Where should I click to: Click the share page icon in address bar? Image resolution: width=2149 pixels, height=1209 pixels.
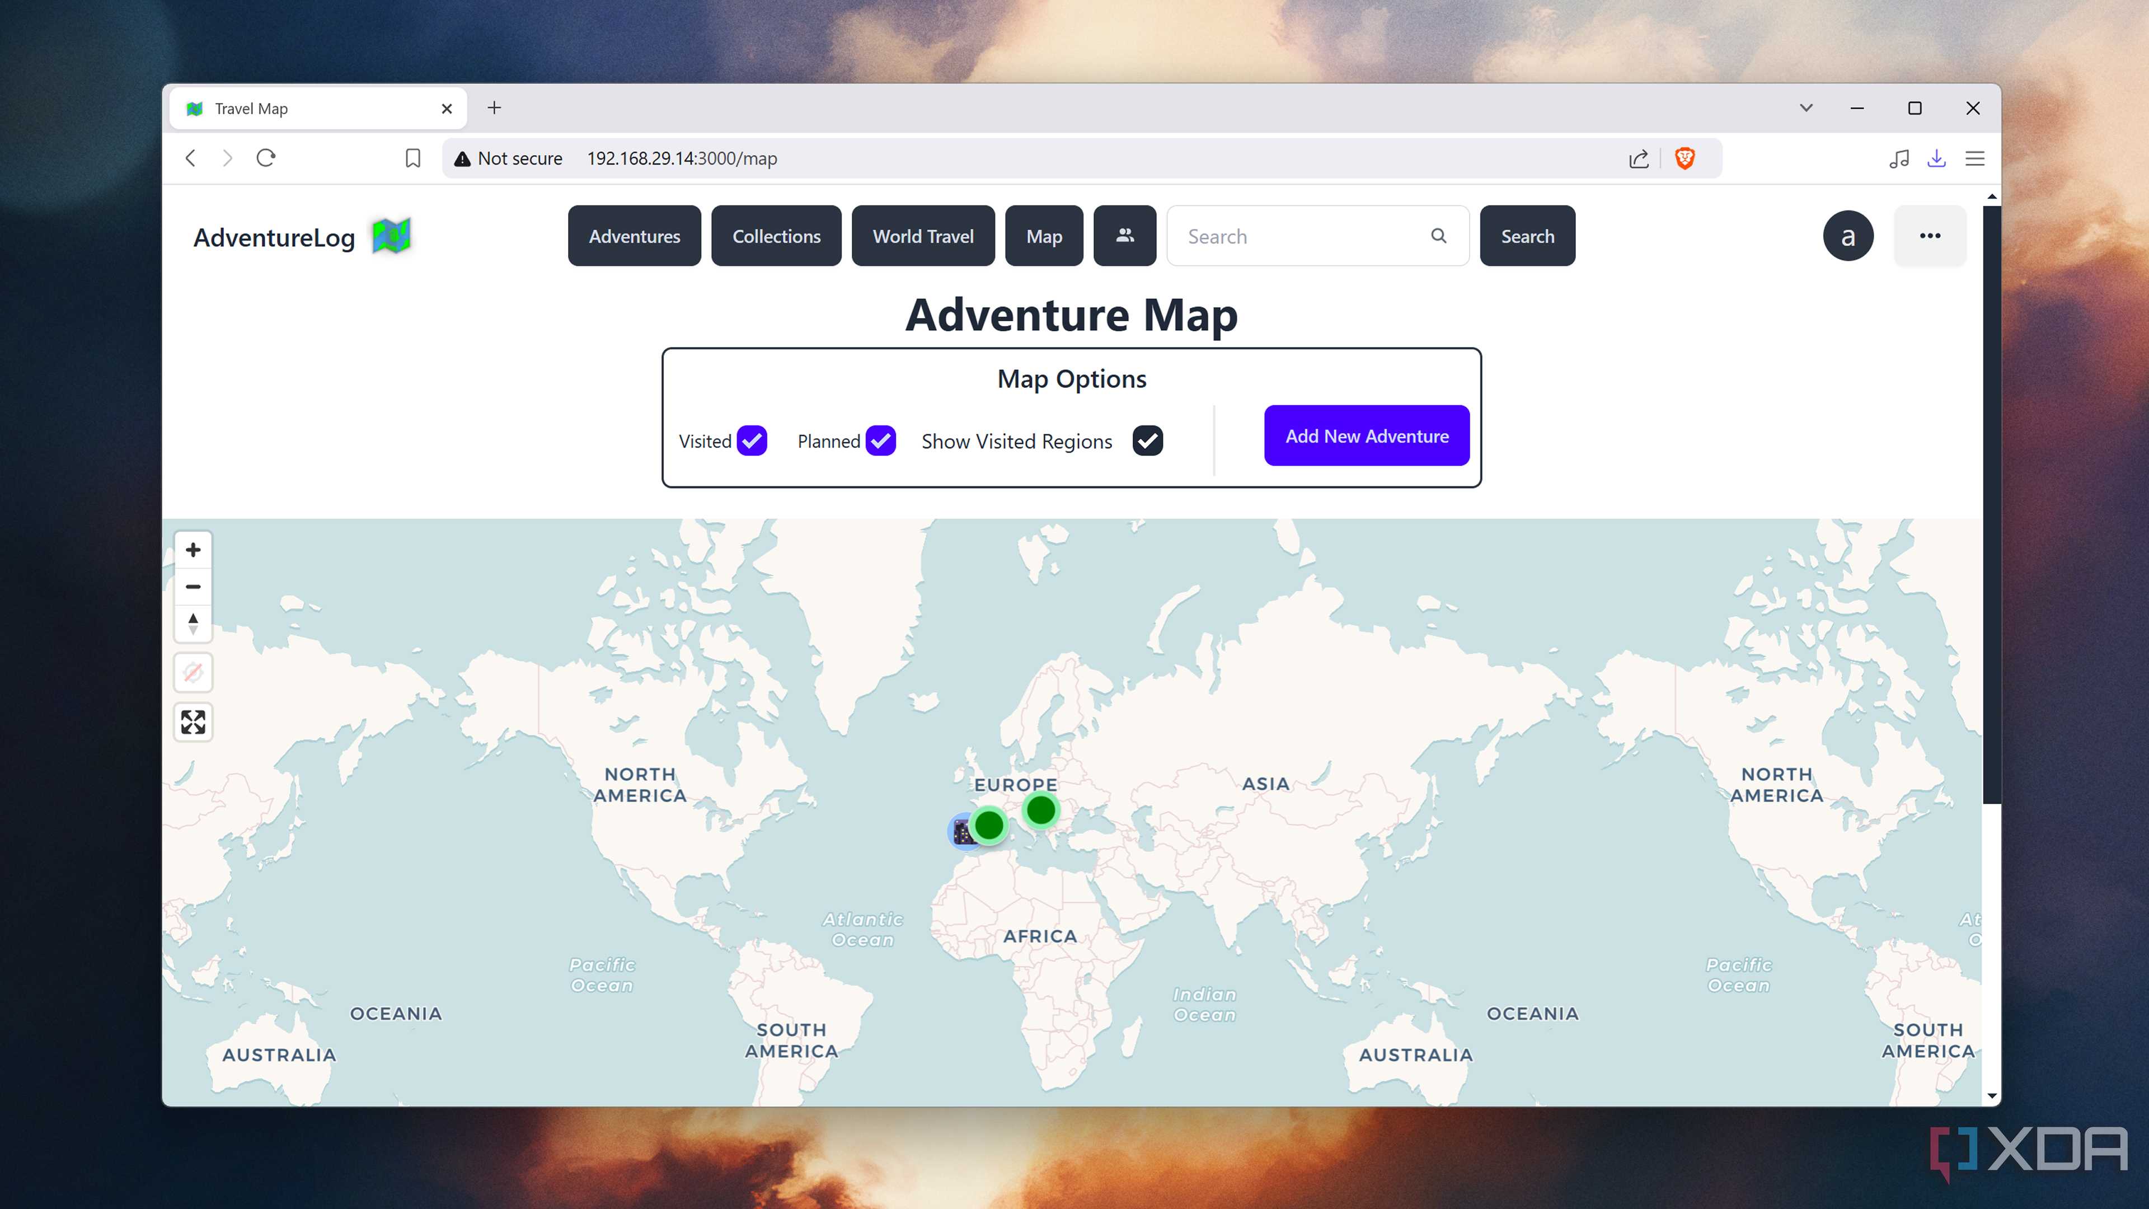pyautogui.click(x=1639, y=158)
